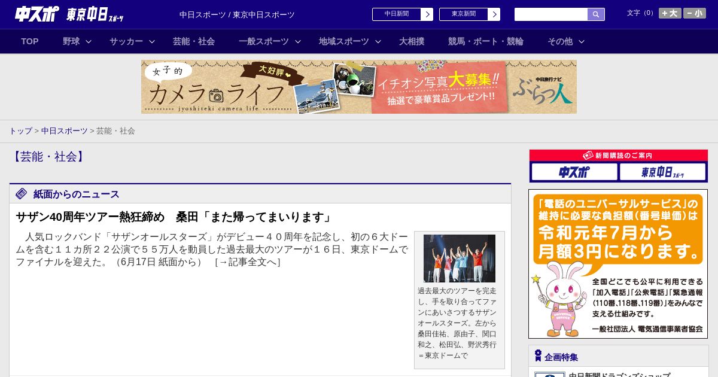Screen dimensions: 718x377
Task: Click the photo caption under concert image
Action: [x=457, y=323]
